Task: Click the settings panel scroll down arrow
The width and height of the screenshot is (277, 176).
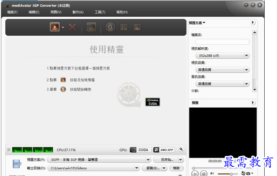Action: point(255,90)
